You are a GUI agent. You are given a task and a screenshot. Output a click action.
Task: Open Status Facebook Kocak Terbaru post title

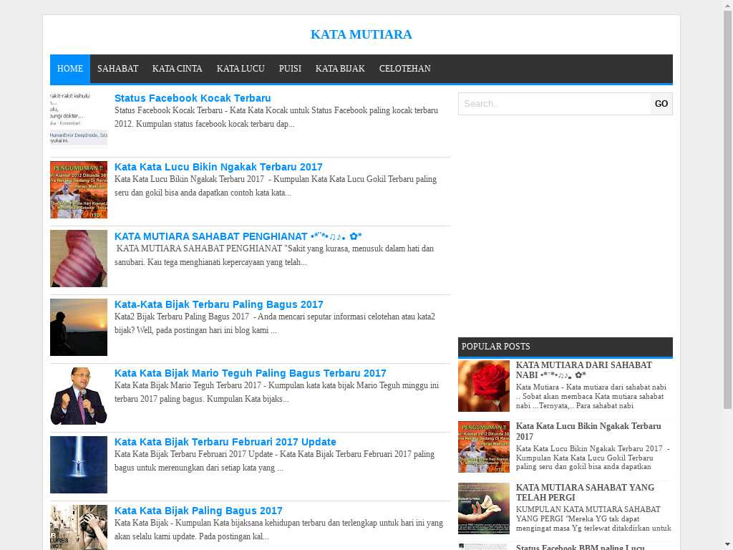point(193,98)
